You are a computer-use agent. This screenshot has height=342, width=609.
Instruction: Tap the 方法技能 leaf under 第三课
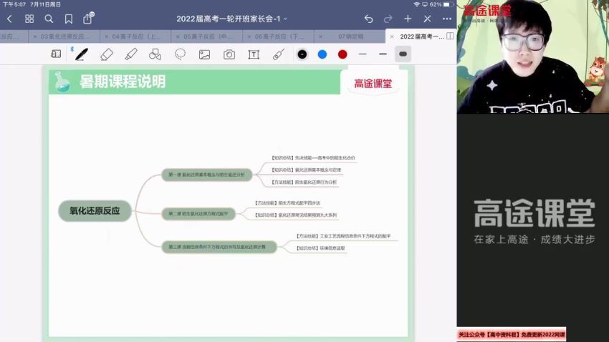(x=343, y=236)
